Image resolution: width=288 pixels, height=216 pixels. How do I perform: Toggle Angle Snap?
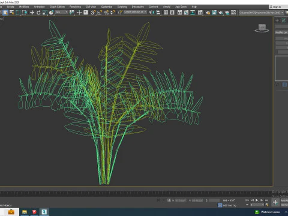pos(100,13)
